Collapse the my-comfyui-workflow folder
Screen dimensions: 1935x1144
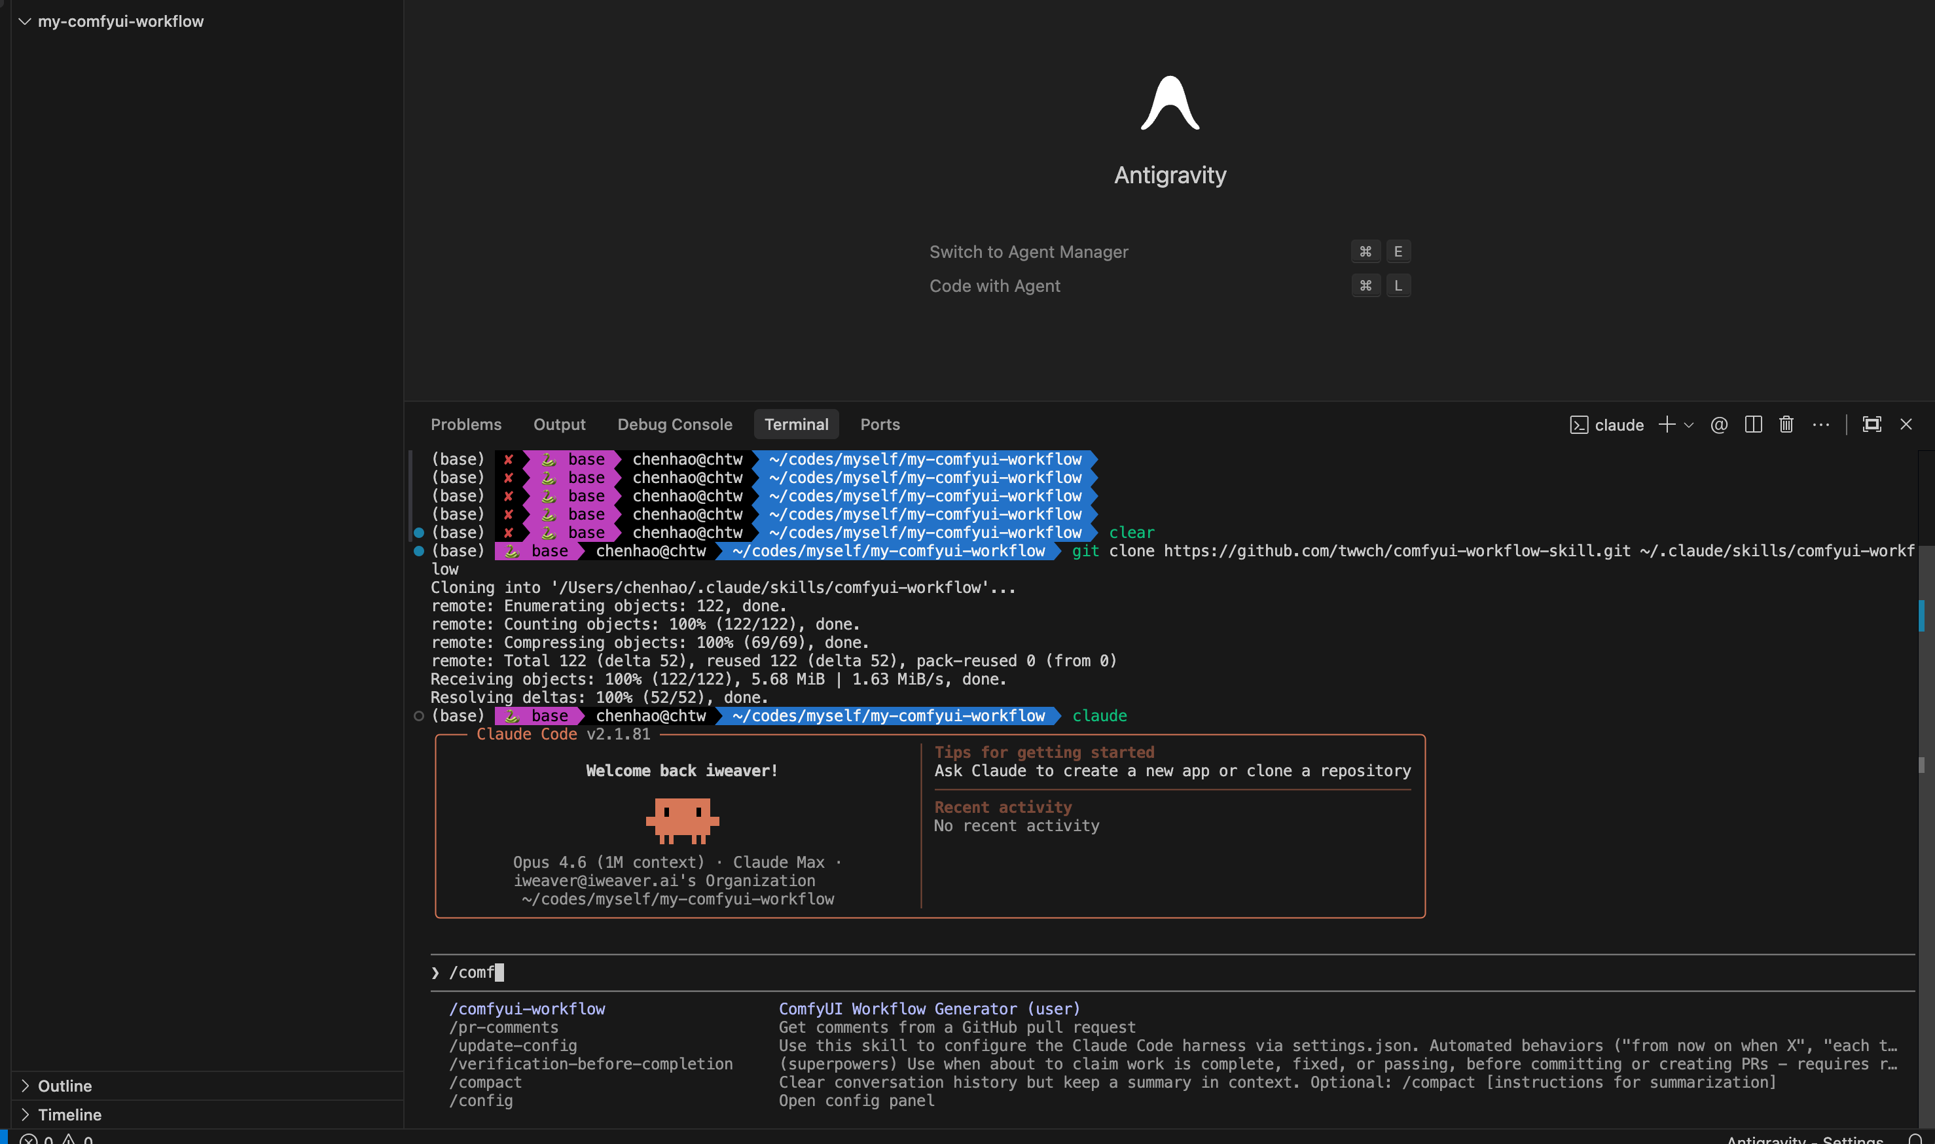tap(25, 22)
